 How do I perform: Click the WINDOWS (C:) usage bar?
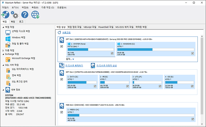click(156, 49)
